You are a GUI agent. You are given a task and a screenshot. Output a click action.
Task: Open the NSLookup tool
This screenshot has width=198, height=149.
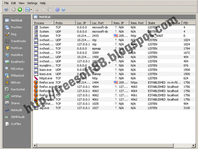(x=14, y=69)
